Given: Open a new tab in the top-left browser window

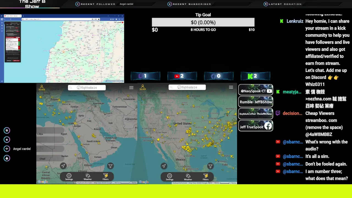Looking at the screenshot, I should coord(23,16).
